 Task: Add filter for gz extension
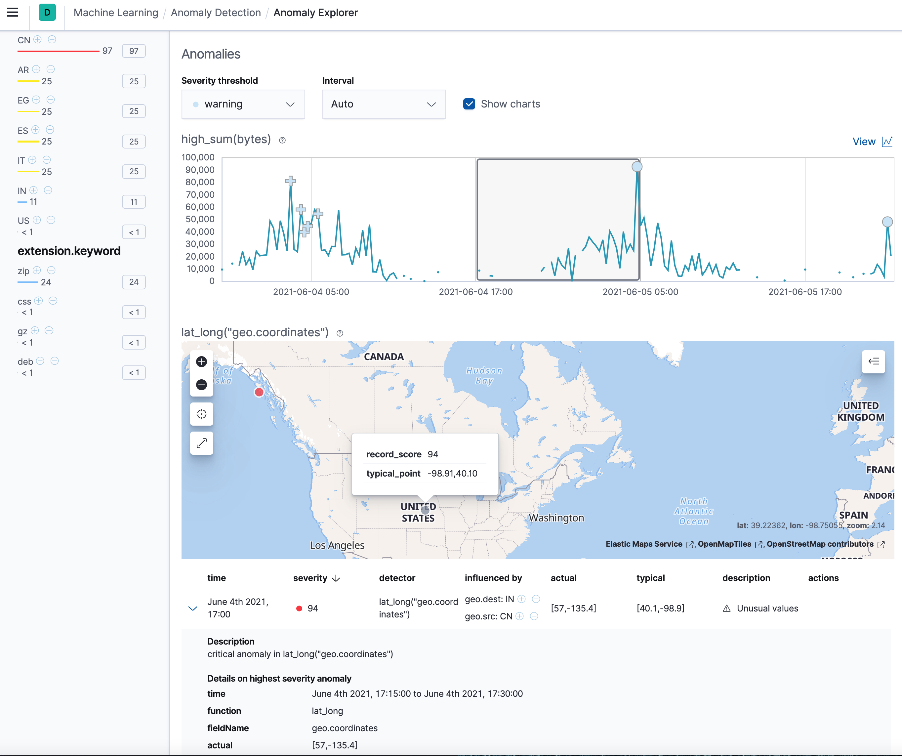(35, 330)
